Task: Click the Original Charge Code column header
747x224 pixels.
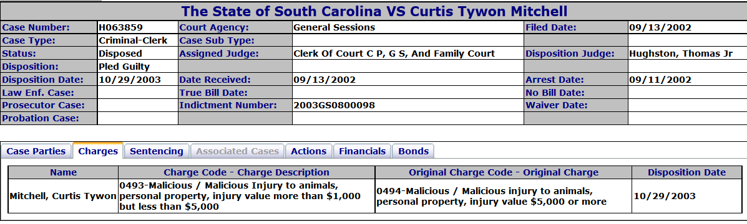Action: click(x=504, y=172)
